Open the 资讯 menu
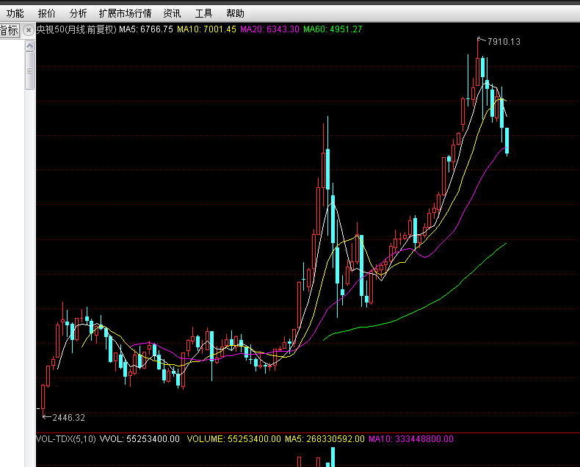This screenshot has height=467, width=580. [173, 14]
